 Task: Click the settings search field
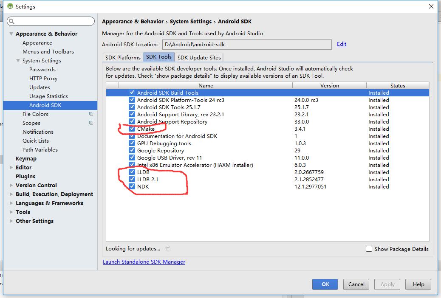51,21
